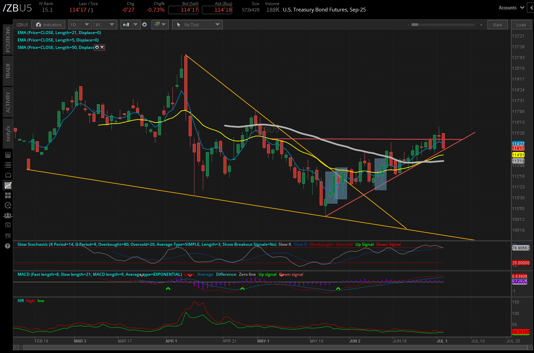
Task: Click the APR 1 date on time axis
Action: point(171,341)
